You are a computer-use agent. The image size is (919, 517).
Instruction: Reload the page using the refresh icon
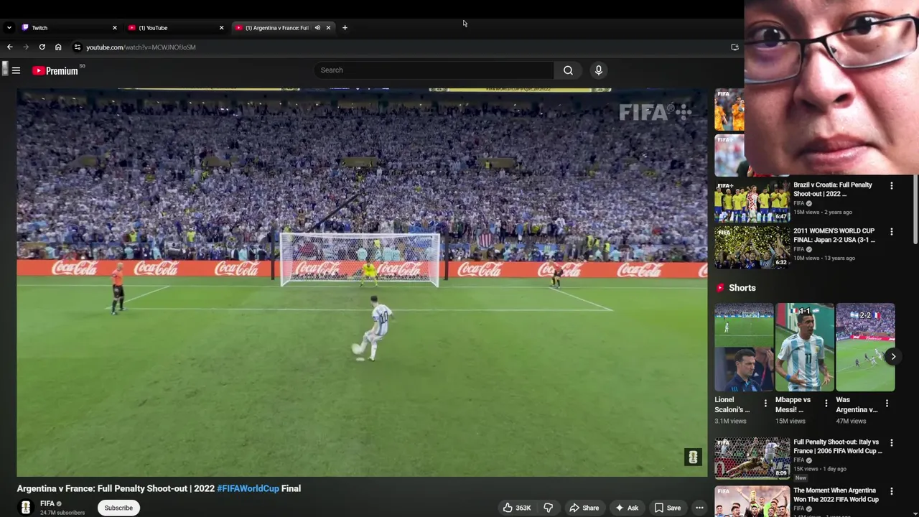[x=42, y=47]
